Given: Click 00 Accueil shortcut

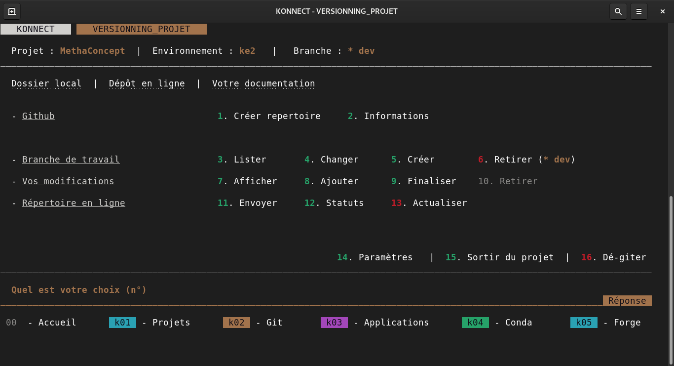Looking at the screenshot, I should pyautogui.click(x=41, y=323).
